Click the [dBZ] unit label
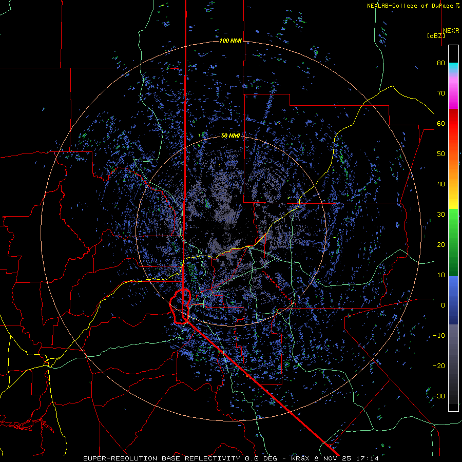Image resolution: width=462 pixels, height=462 pixels. click(x=436, y=35)
